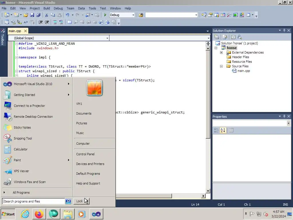Click the editor's horizontal scroll right arrow
Image resolution: width=293 pixels, height=220 pixels.
pos(203,196)
